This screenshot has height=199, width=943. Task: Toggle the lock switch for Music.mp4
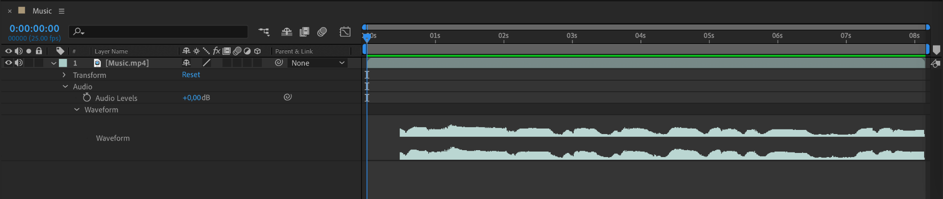[39, 63]
